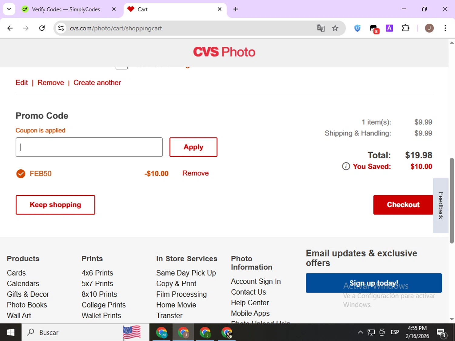
Task: Open the purple A extension
Action: coord(389,28)
